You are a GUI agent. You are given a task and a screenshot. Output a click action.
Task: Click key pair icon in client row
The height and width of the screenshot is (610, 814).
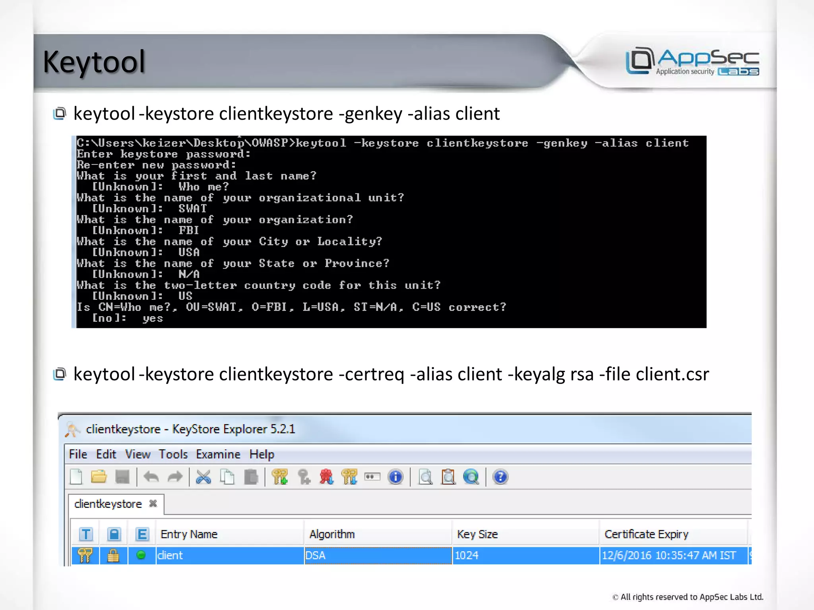click(x=85, y=555)
